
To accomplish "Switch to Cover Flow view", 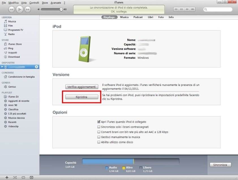I will click(193, 9).
